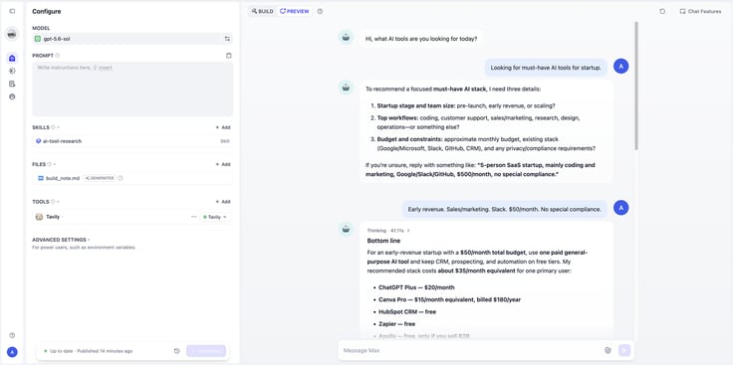Open the document logs sidebar icon
Screen dimensions: 733x365
(12, 84)
